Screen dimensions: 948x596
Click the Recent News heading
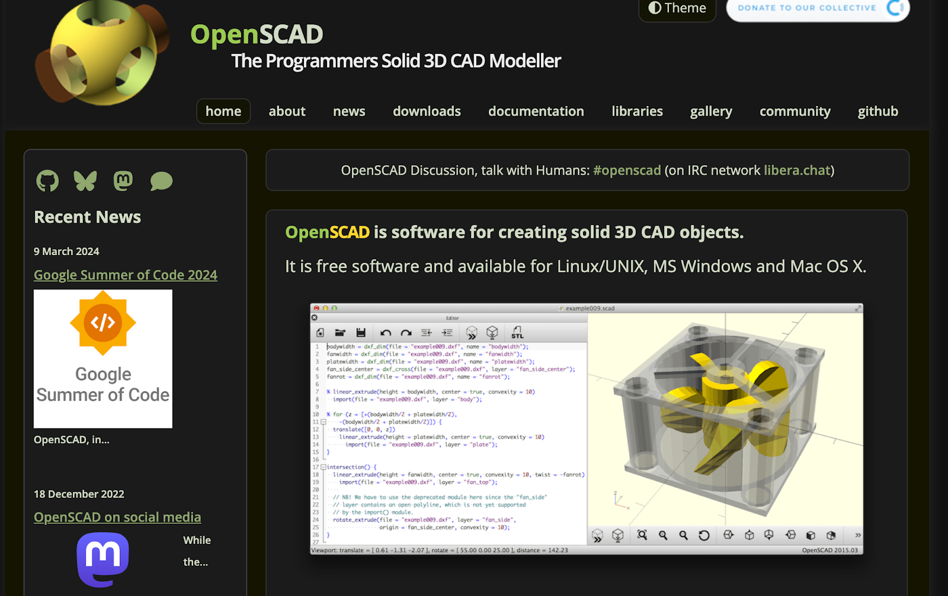88,217
